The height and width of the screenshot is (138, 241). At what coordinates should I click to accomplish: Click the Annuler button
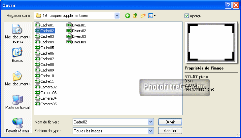pos(170,131)
